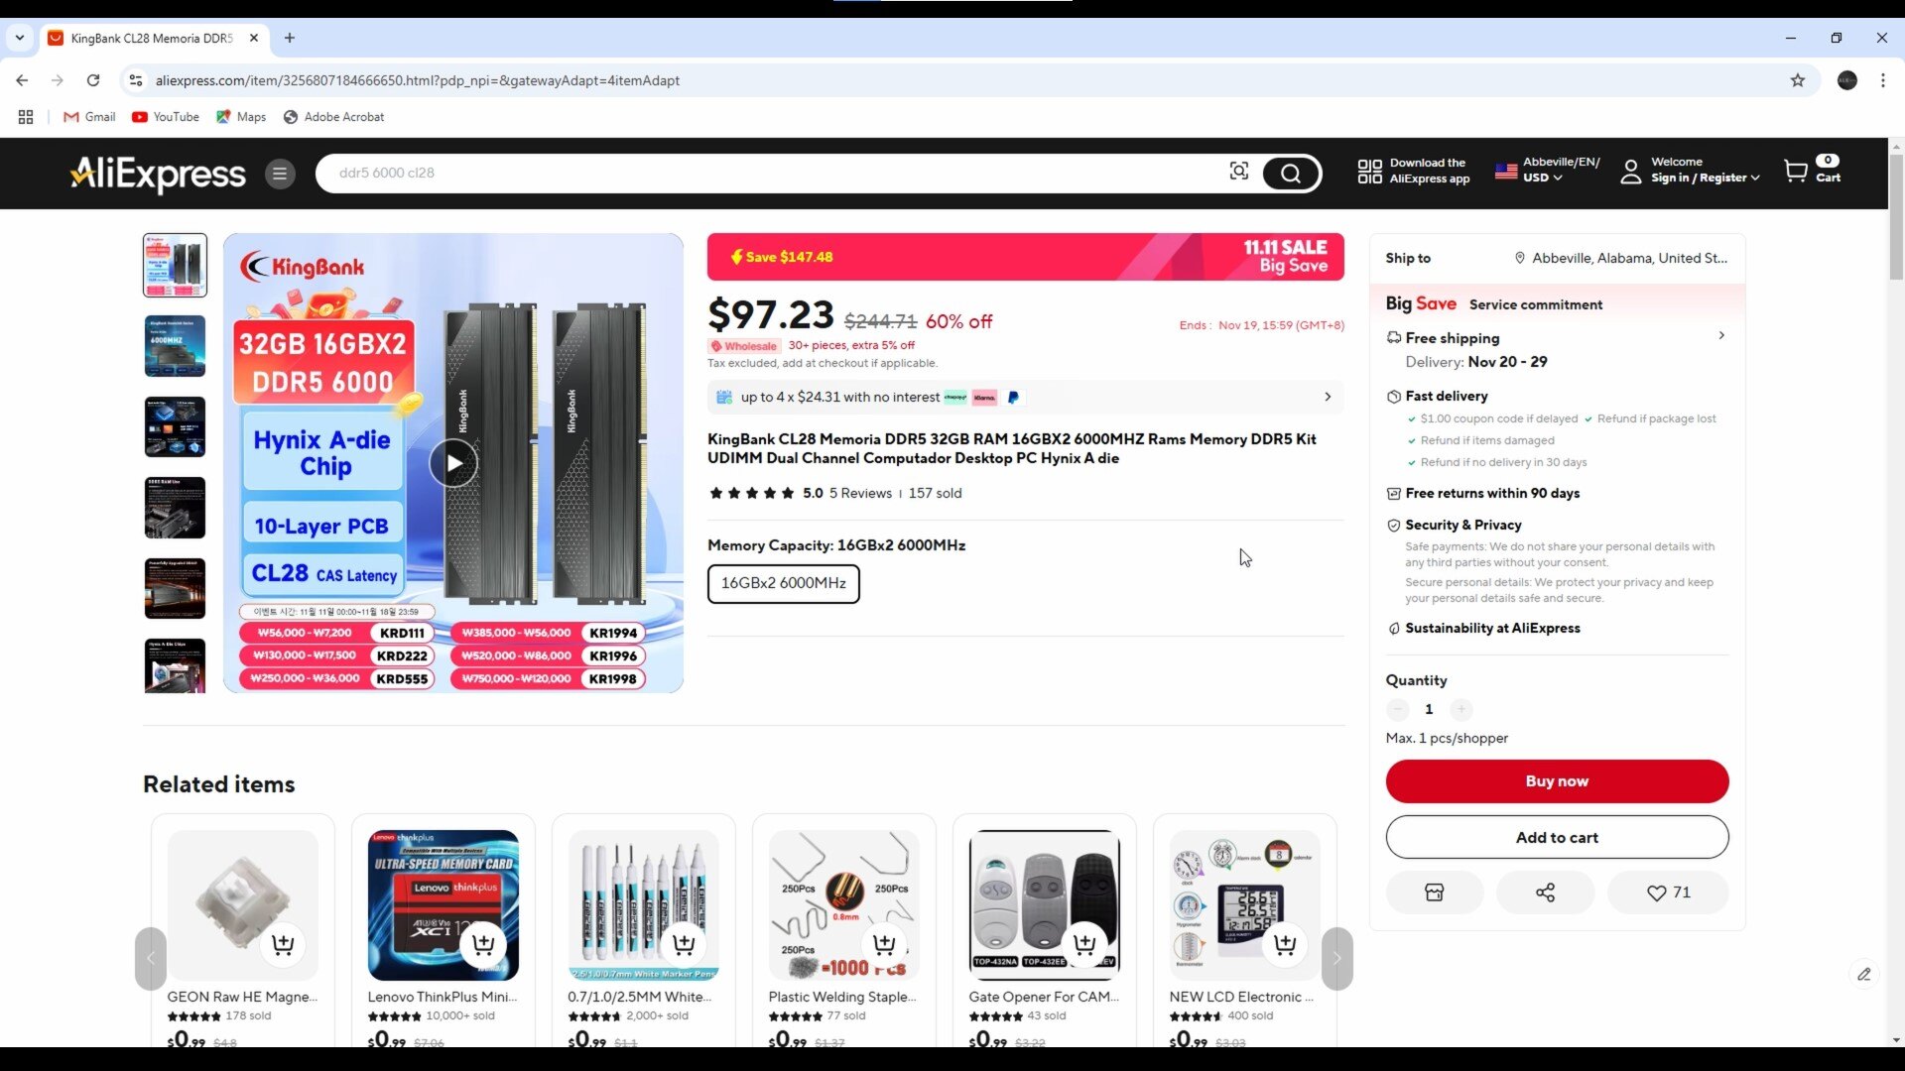Click Free returns within 90 days
This screenshot has height=1071, width=1905.
[1492, 493]
